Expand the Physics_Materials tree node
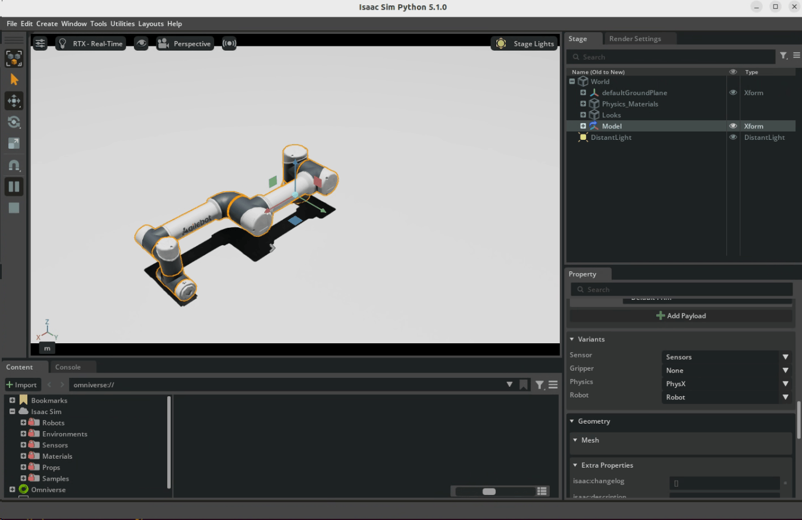802x520 pixels. click(x=583, y=104)
